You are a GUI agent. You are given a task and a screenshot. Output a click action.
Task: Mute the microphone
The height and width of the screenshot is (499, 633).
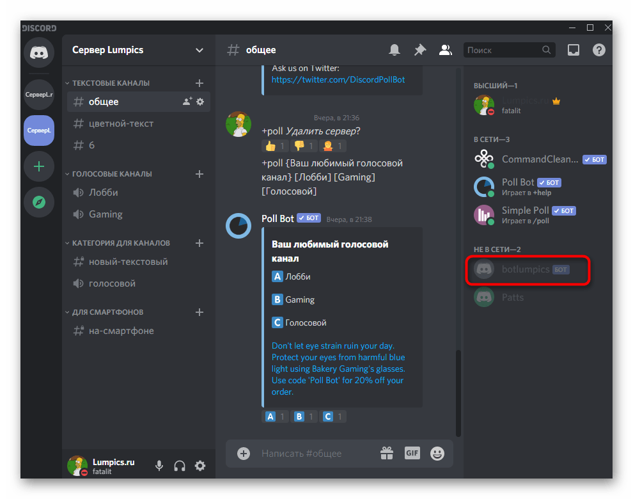pyautogui.click(x=159, y=466)
